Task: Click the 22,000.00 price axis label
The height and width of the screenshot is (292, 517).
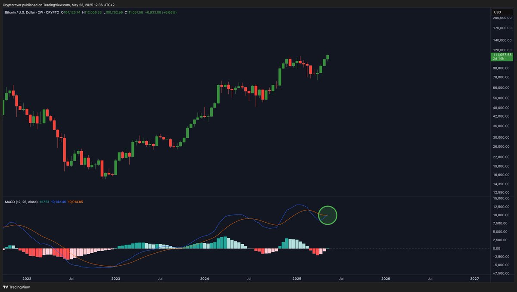Action: click(502, 157)
